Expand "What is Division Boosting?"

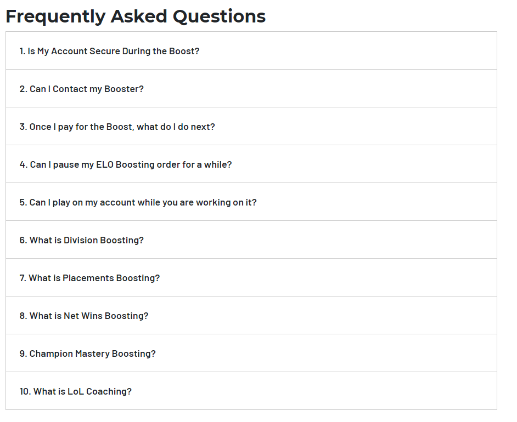tap(251, 240)
